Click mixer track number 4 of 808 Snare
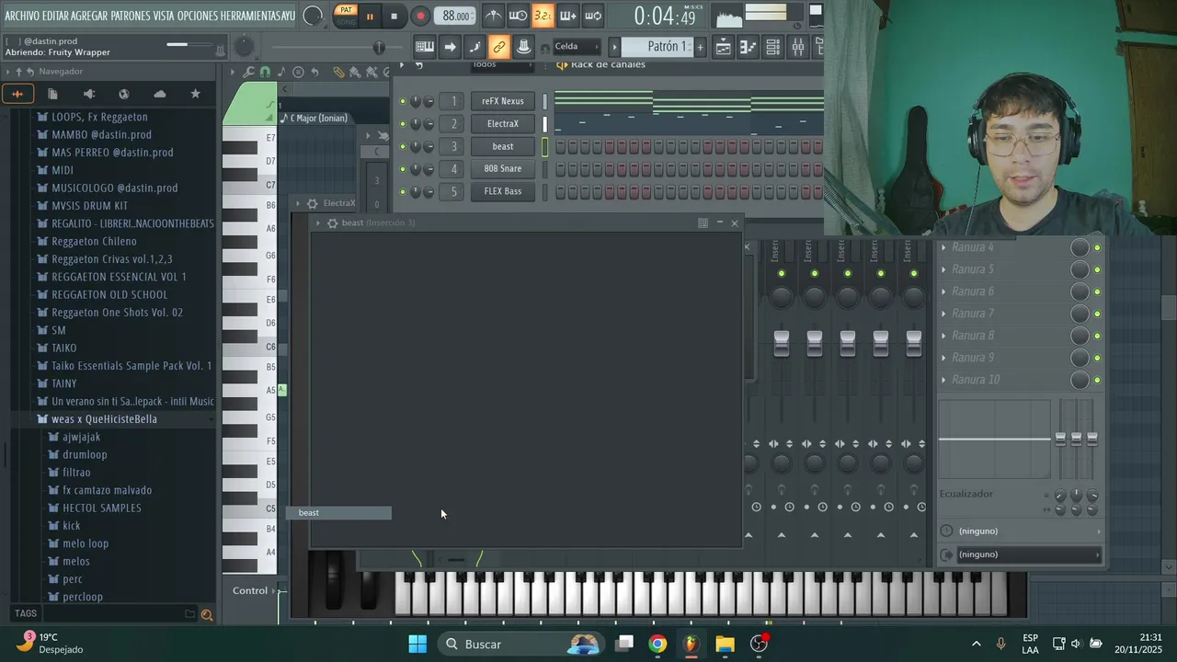The height and width of the screenshot is (662, 1177). click(453, 169)
